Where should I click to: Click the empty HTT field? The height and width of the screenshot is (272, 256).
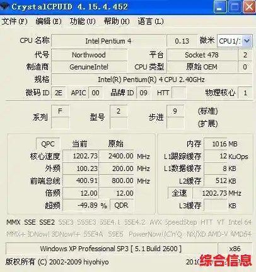[178, 93]
